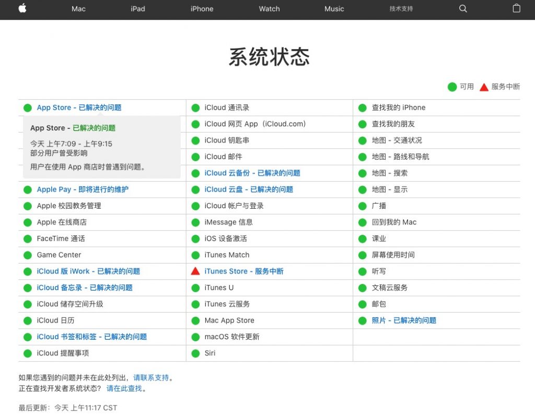Viewport: 535px width, 418px height.
Task: Click the red 服务中断 legend triangle
Action: [x=484, y=87]
